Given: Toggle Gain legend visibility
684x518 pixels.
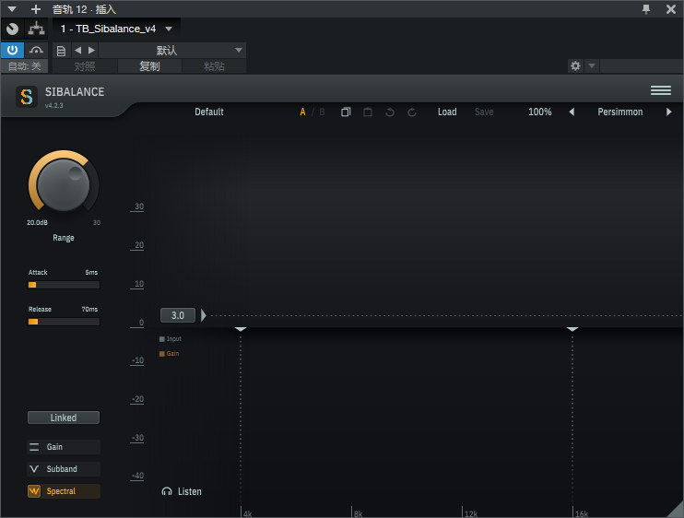Looking at the screenshot, I should pos(170,354).
